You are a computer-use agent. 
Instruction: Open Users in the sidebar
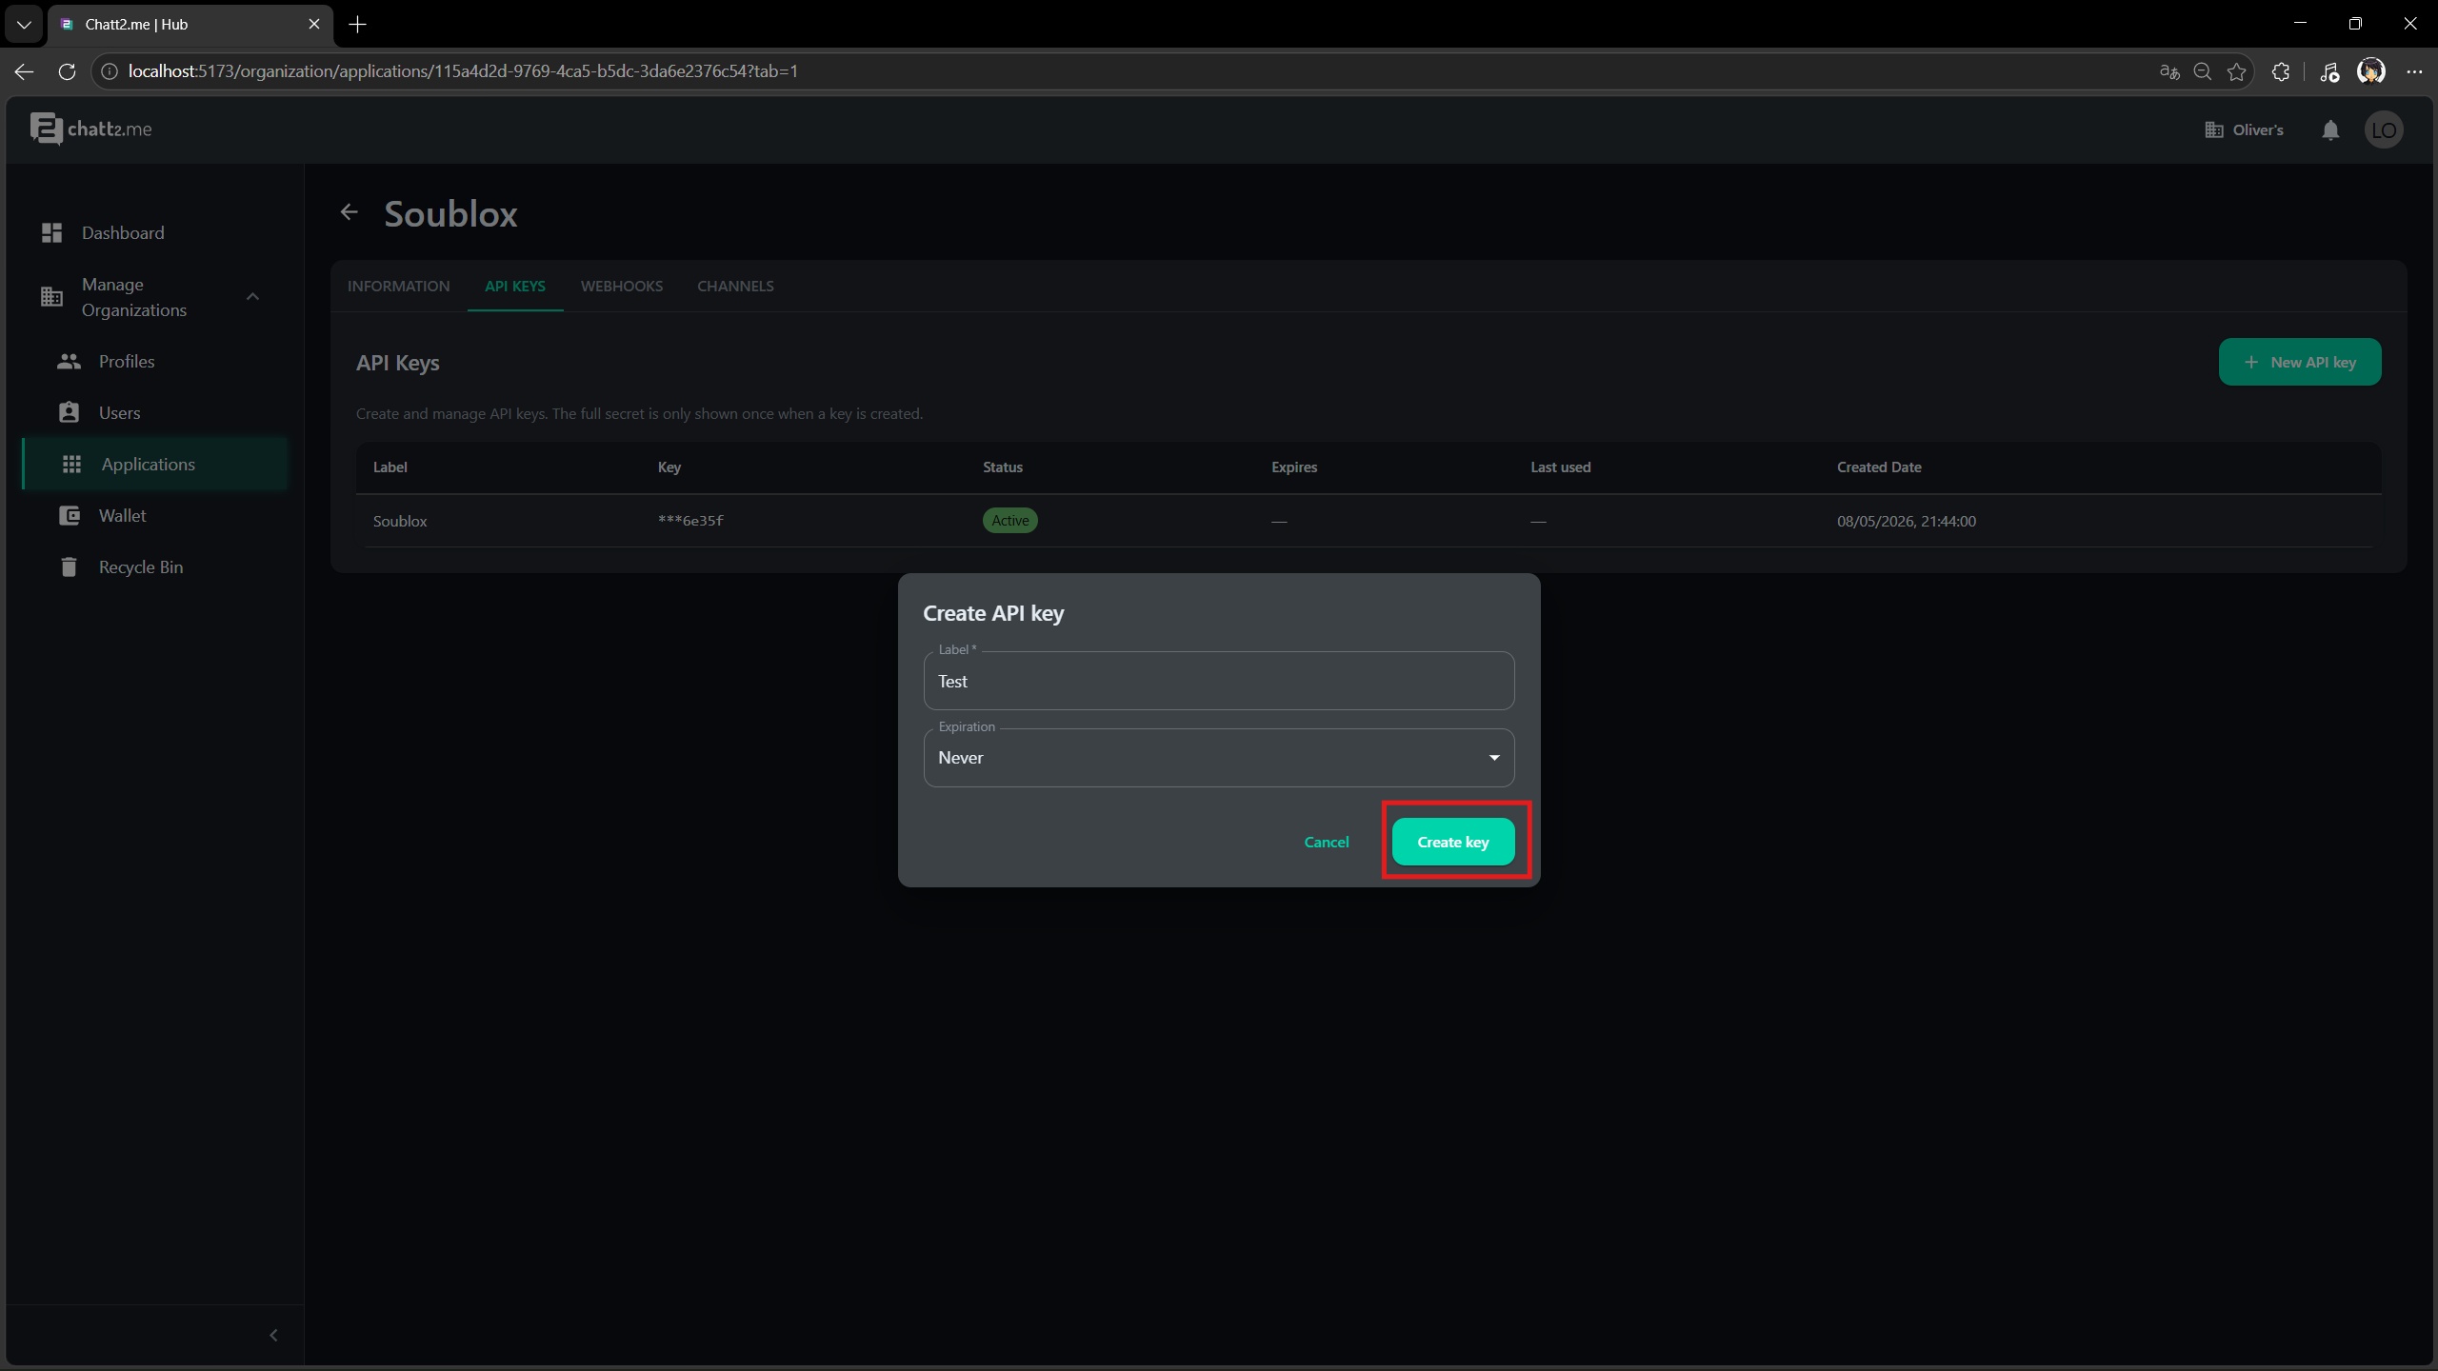155,413
